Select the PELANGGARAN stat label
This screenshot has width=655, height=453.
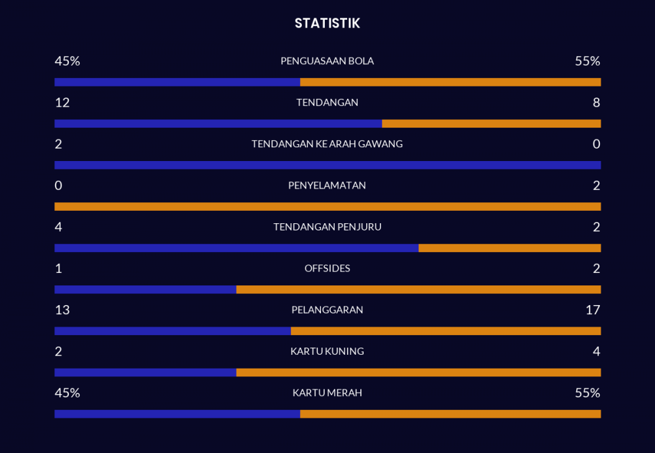[x=327, y=310]
